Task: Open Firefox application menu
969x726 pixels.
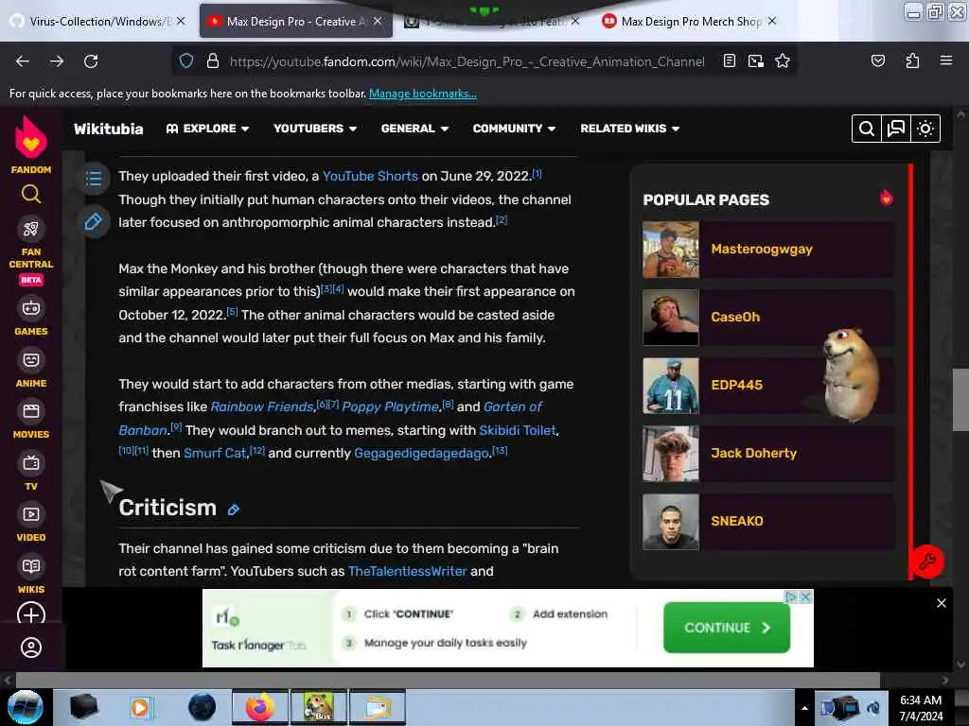Action: coord(946,61)
